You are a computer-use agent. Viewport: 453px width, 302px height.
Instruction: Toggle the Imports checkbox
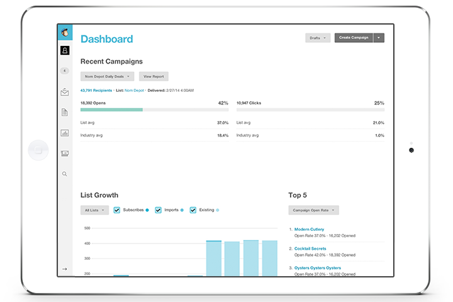(x=158, y=210)
